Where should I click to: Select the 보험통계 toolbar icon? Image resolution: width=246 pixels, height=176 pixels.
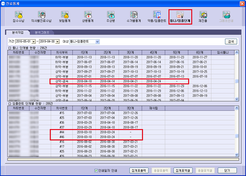pos(65,17)
